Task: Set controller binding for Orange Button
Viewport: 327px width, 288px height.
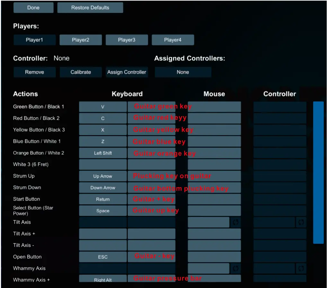Action: 280,153
